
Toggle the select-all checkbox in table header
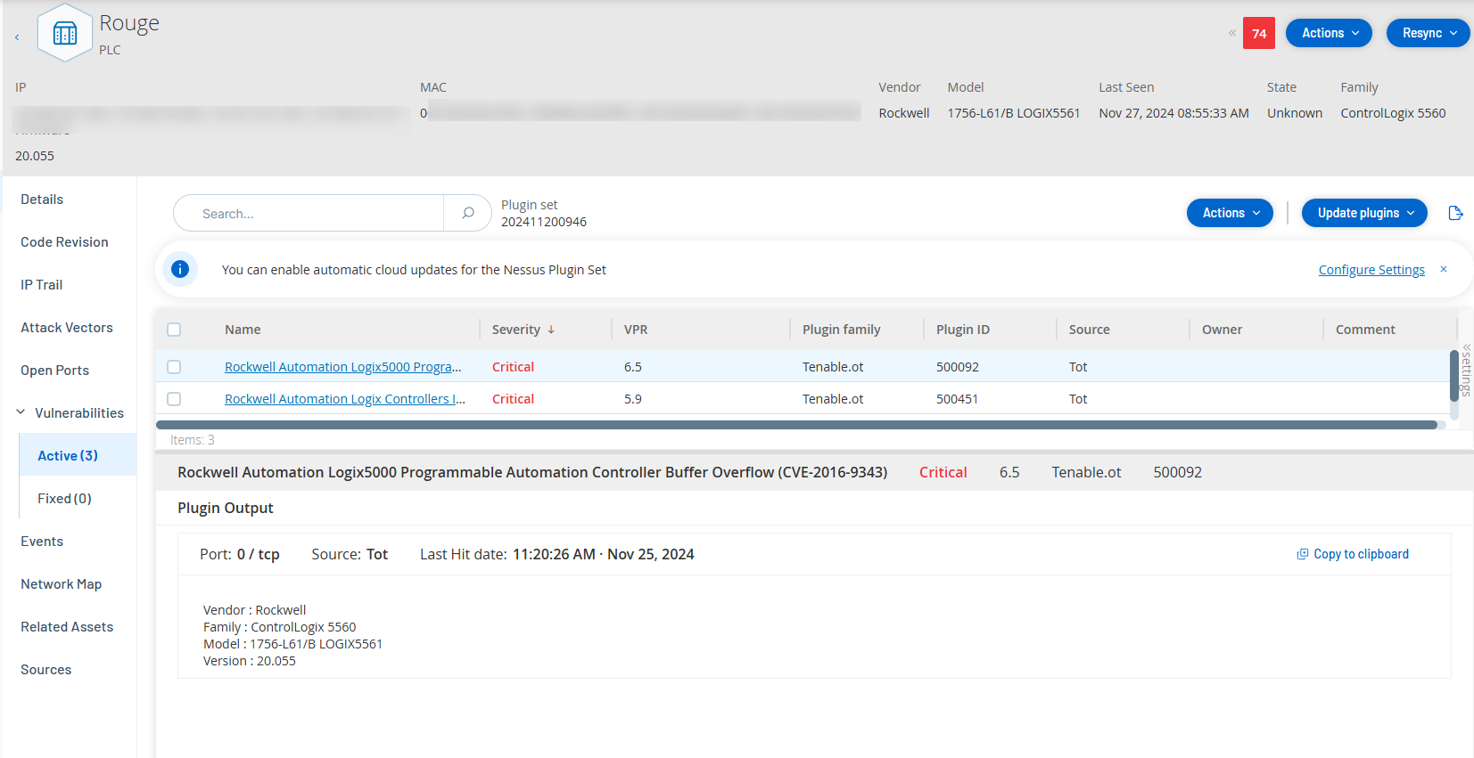pyautogui.click(x=174, y=330)
